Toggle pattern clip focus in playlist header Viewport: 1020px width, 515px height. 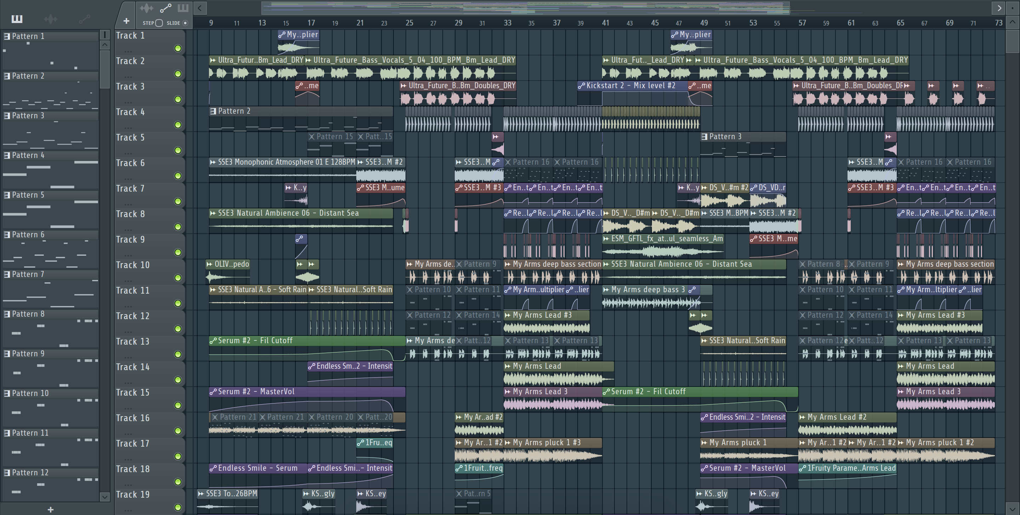click(183, 7)
